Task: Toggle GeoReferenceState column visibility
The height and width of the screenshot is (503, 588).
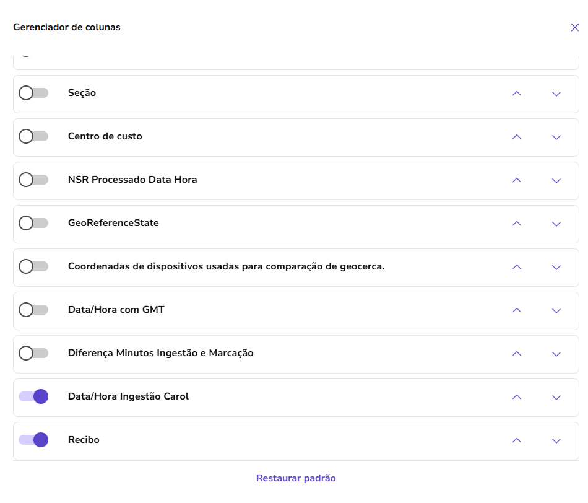Action: (x=33, y=223)
